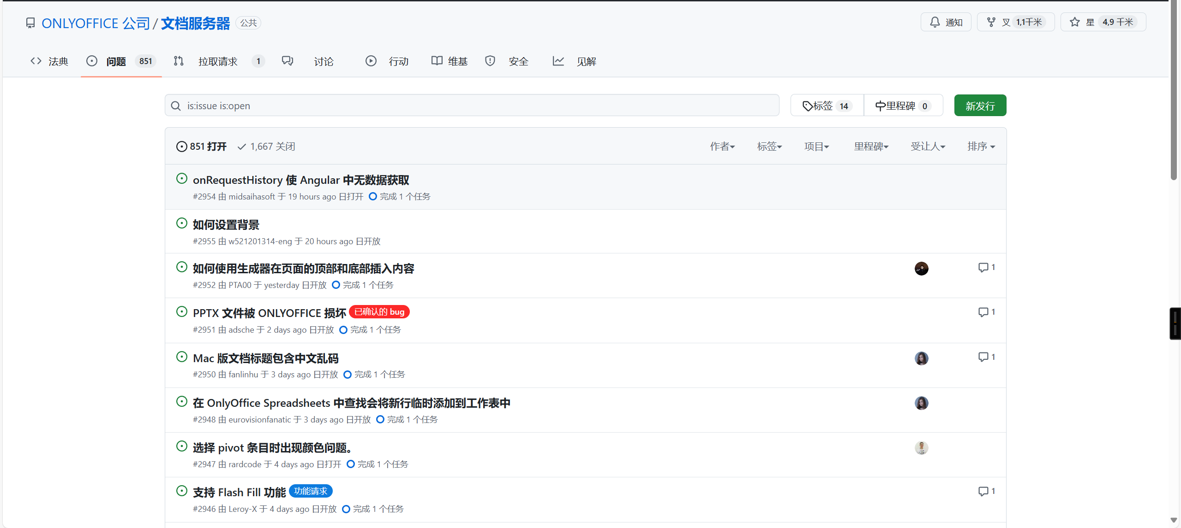Click the is:issue is:open search field
This screenshot has width=1181, height=528.
click(472, 106)
